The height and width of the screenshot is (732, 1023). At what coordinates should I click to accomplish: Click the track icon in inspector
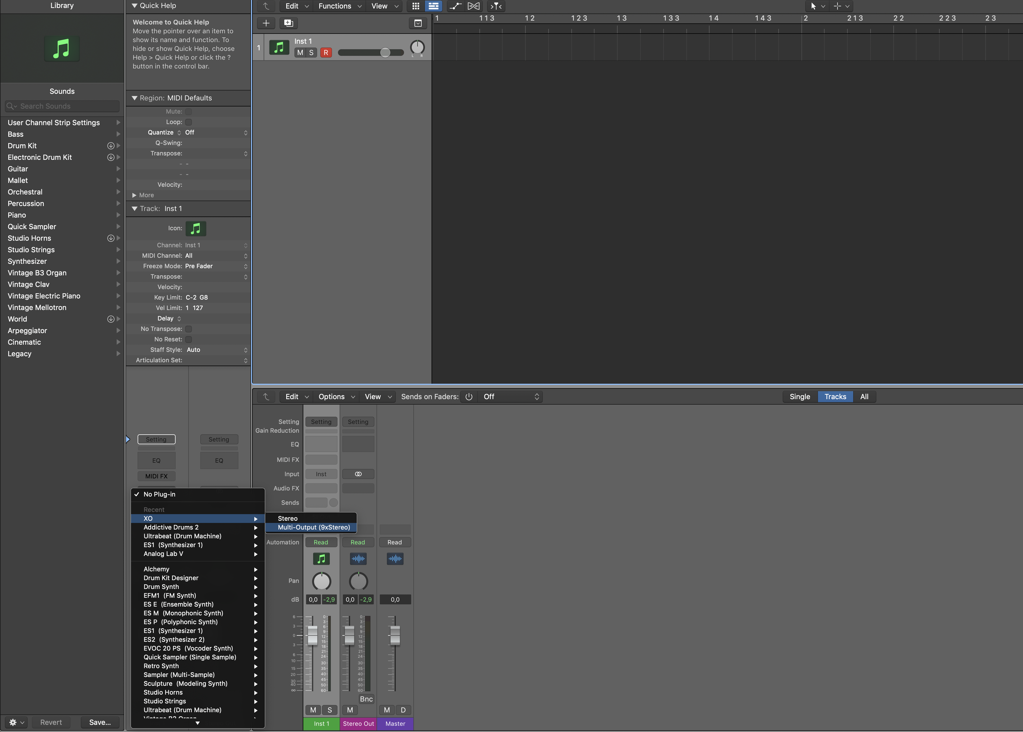196,229
